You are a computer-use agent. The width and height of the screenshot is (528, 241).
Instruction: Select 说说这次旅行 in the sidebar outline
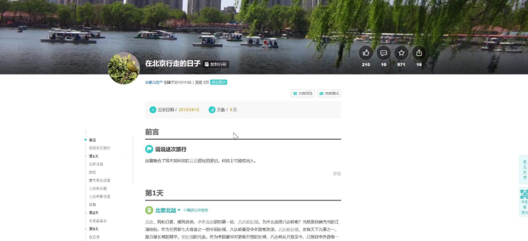(x=99, y=148)
